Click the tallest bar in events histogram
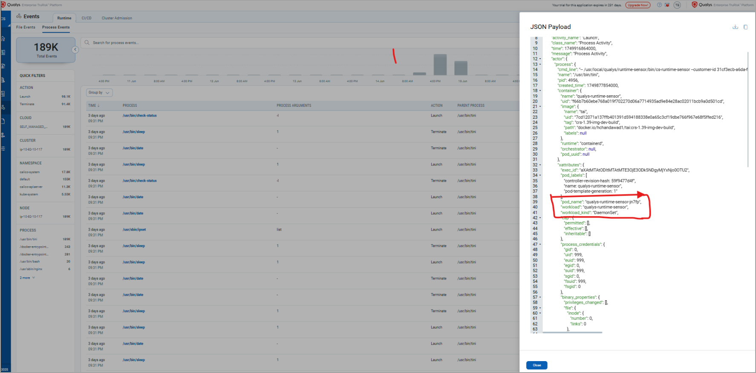 440,65
